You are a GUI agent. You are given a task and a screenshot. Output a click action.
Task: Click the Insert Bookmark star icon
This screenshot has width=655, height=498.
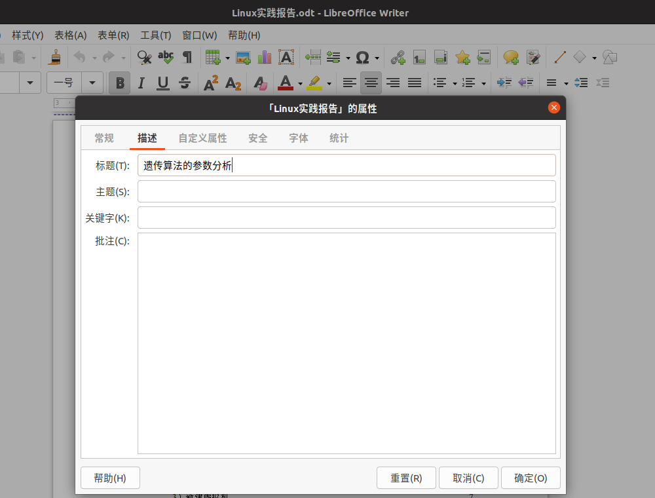coord(462,58)
